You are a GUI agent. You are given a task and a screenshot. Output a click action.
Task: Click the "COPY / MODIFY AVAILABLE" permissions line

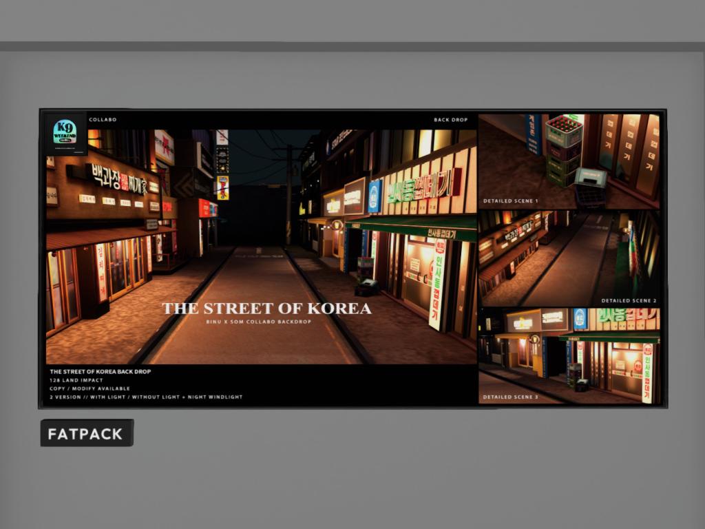pos(90,388)
